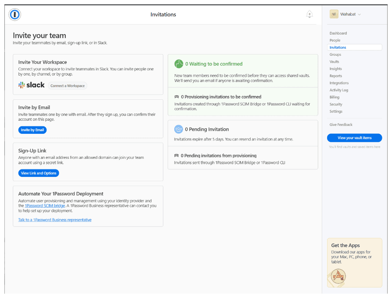The width and height of the screenshot is (392, 298).
Task: Click the green Waiting to be confirmed icon
Action: click(179, 64)
